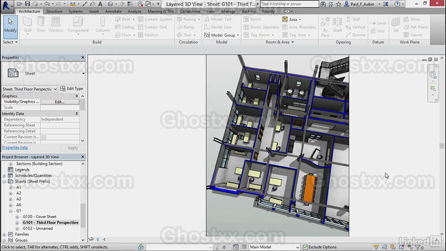The height and width of the screenshot is (251, 446).
Task: Choose the Ceiling tool
Action: [x=125, y=27]
